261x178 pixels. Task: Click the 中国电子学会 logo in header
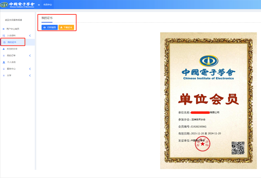18,5
